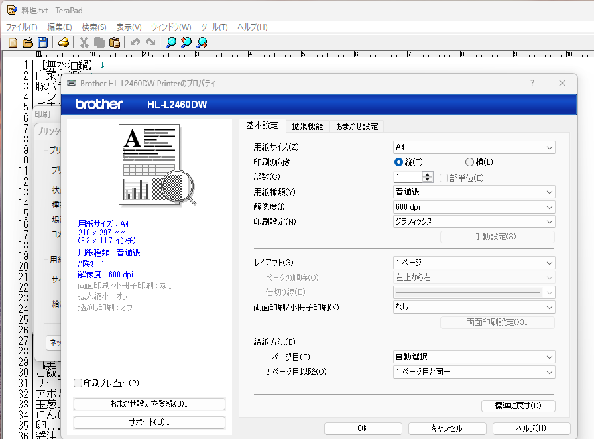Click the Undo arrow icon
The image size is (594, 439).
tap(135, 42)
